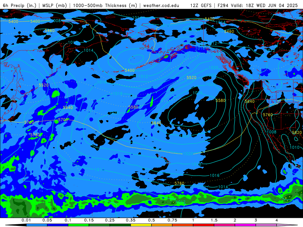Click the legend value 3
Image resolution: width=303 pixels, height=227 pixels.
point(256,220)
